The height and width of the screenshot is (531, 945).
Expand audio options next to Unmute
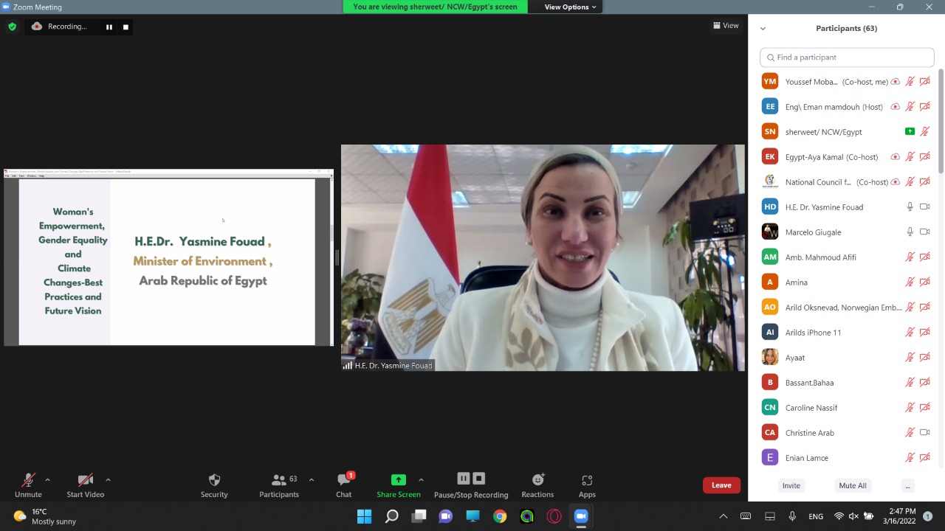pos(48,480)
